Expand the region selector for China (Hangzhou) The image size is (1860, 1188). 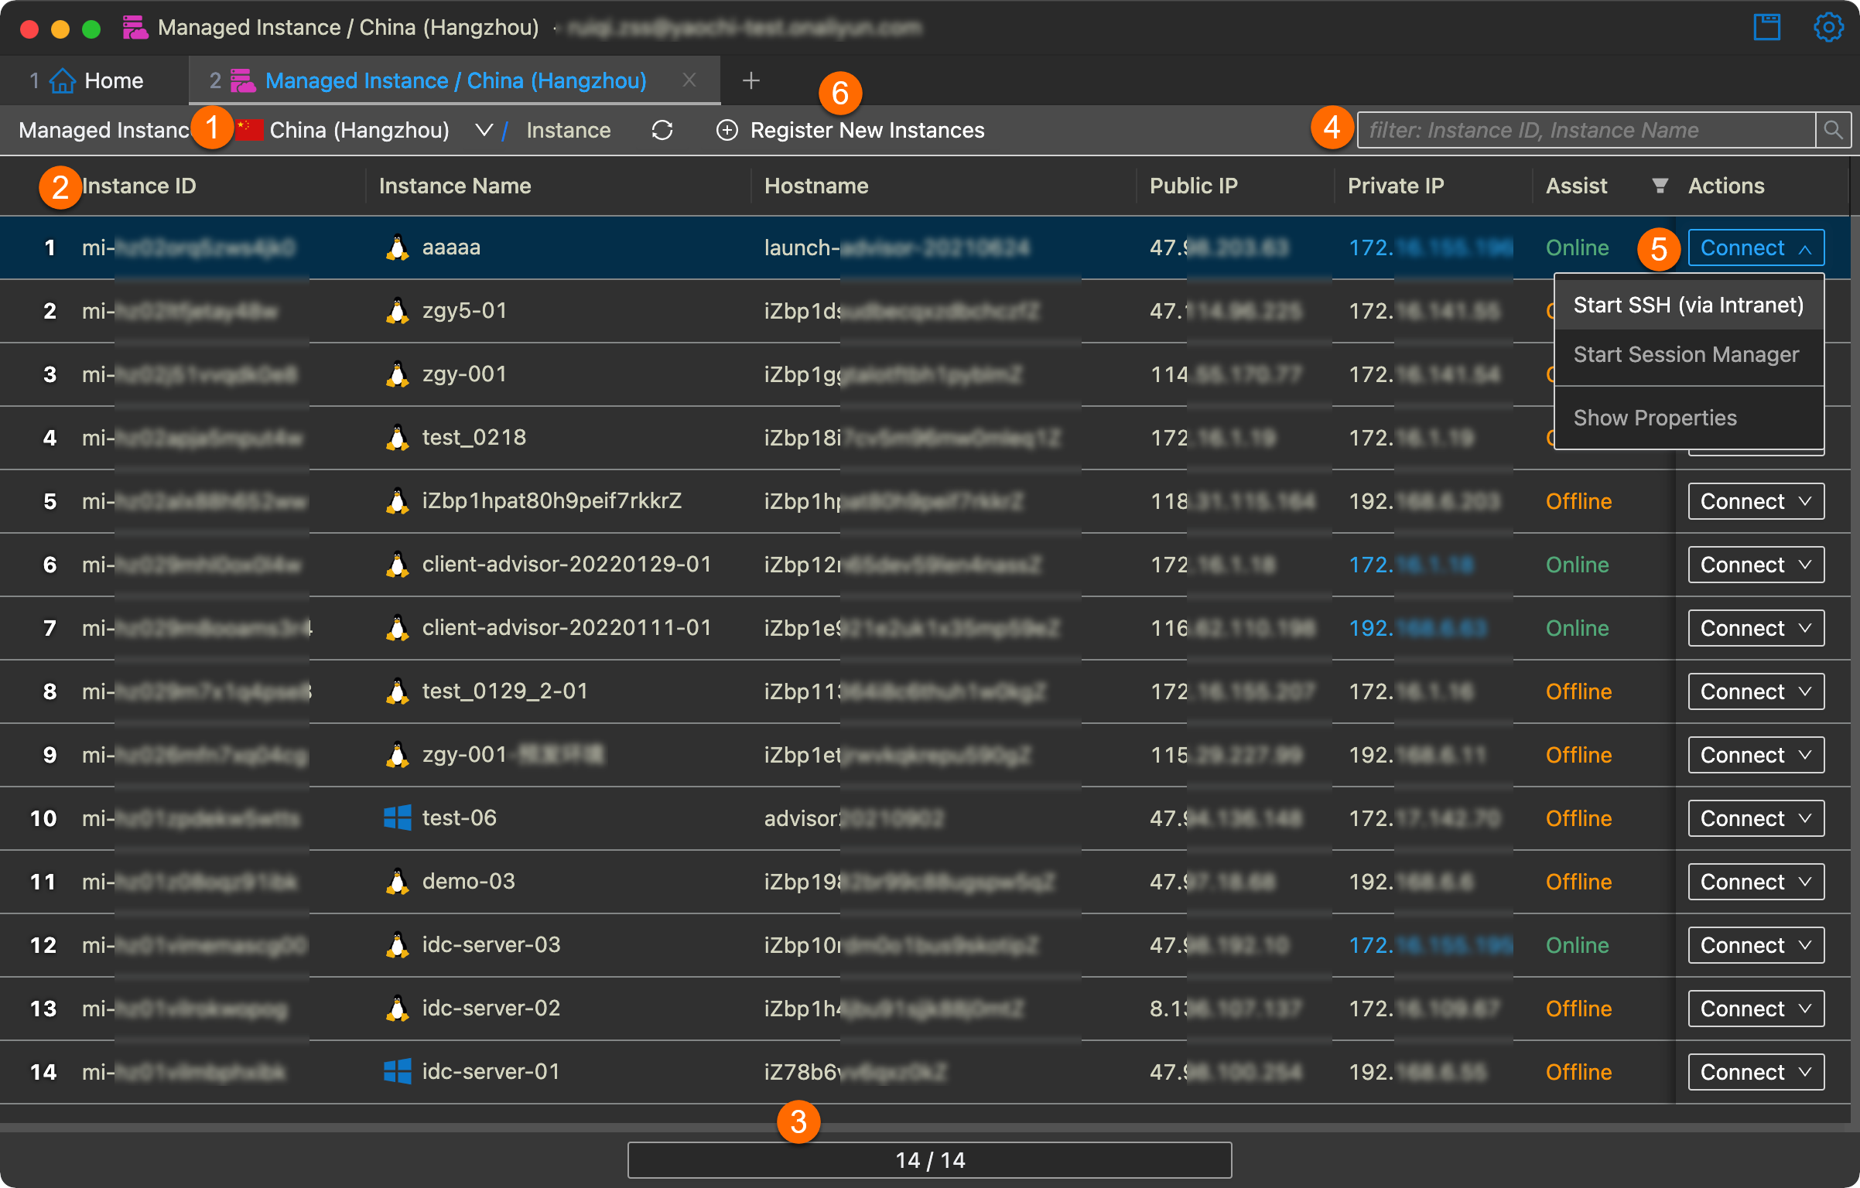484,130
